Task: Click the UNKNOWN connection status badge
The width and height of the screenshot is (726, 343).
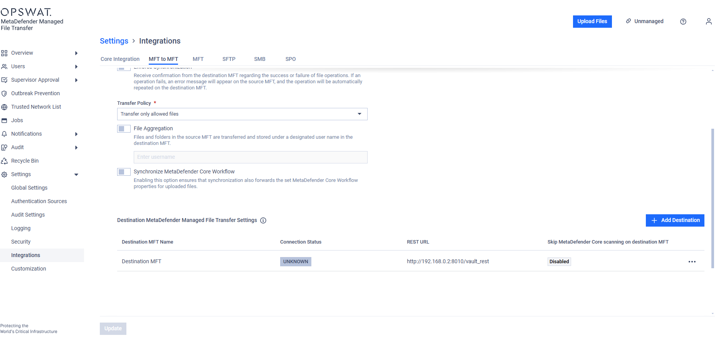Action: [296, 262]
